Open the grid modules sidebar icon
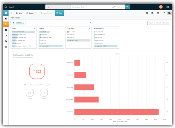Screen dimensions: 175x128 (x=6, y=47)
